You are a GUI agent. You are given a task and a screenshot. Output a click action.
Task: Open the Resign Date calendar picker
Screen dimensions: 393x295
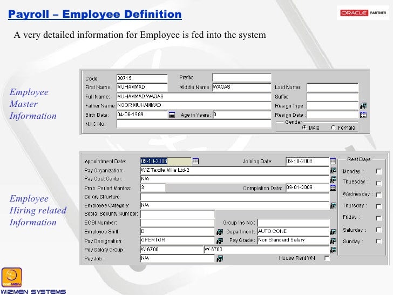363,115
